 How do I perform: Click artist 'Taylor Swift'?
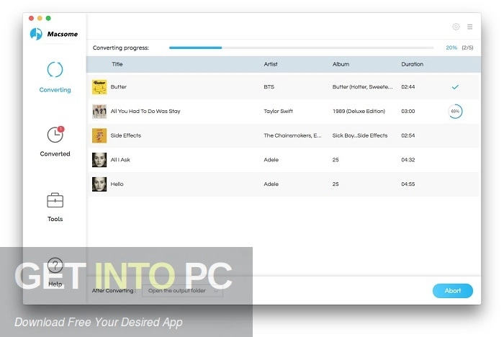[279, 112]
